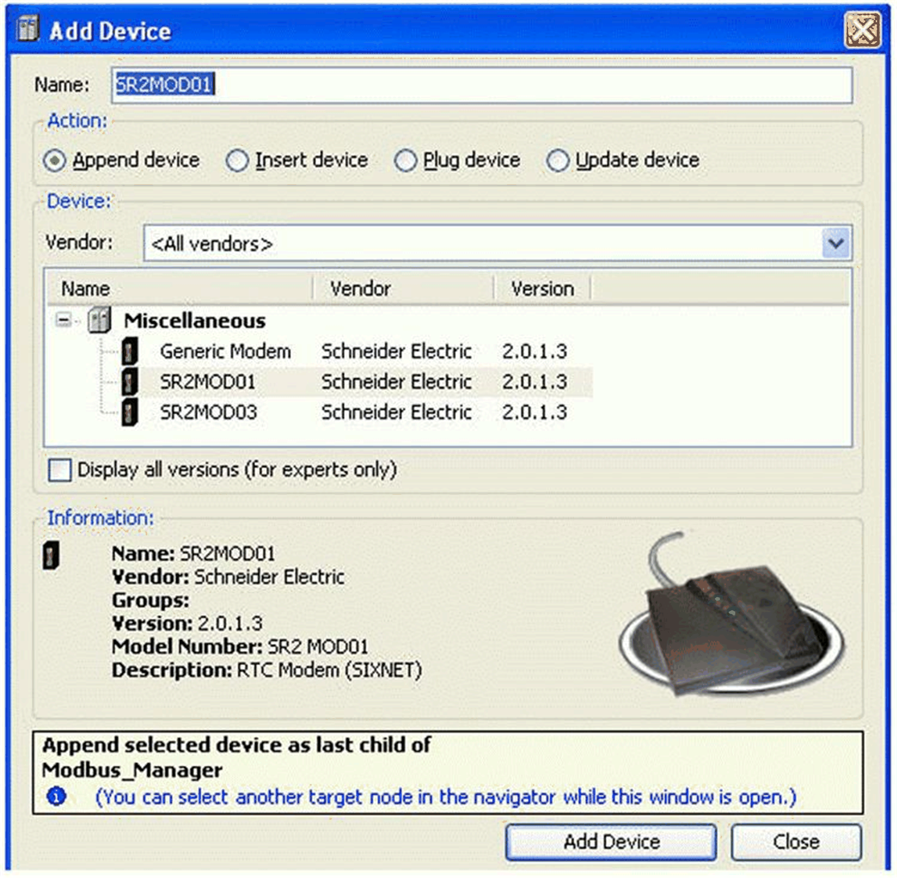
Task: Click the SR2MOD01 device icon in list
Action: (130, 382)
